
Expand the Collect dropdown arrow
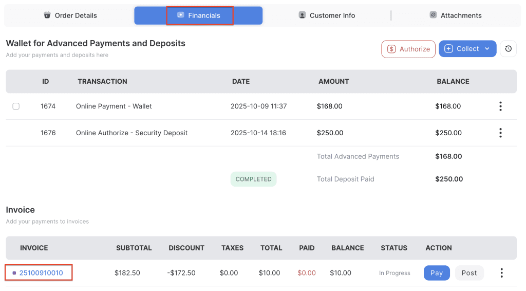coord(487,49)
